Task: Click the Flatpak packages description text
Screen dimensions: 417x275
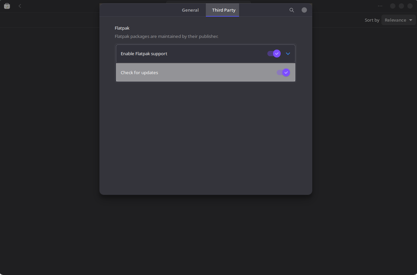Action: [167, 36]
